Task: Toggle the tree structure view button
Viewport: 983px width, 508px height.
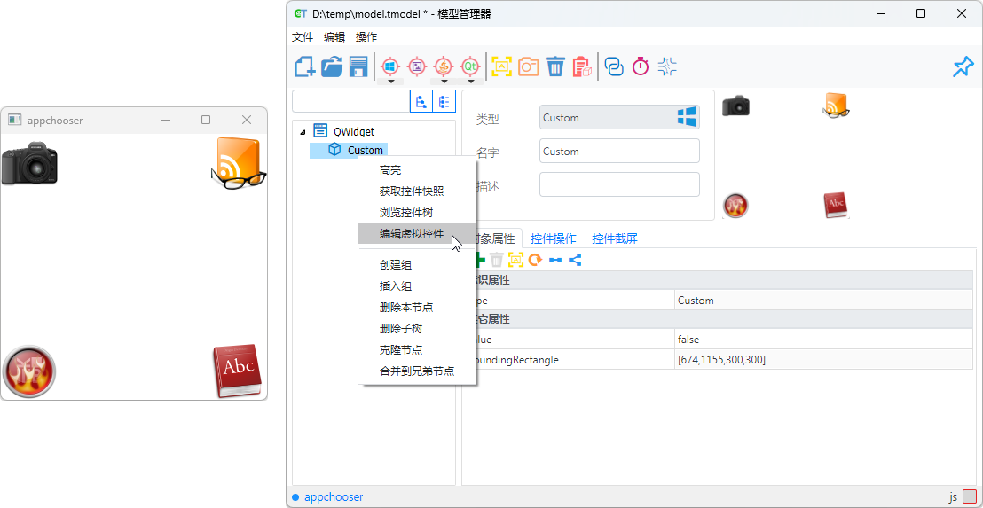Action: [x=421, y=101]
